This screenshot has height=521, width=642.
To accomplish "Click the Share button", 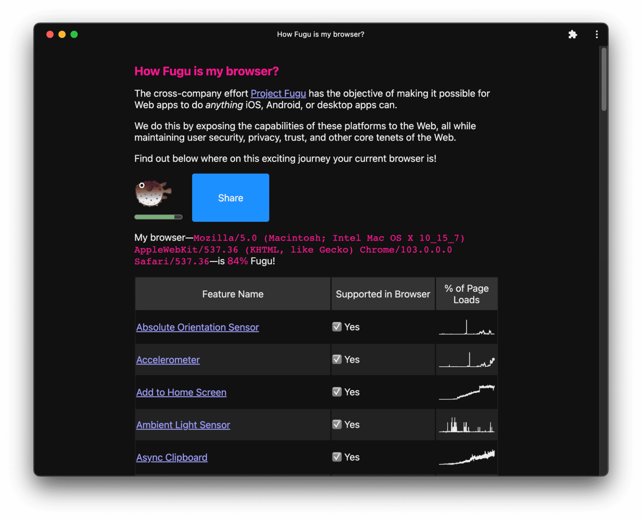I will 231,197.
